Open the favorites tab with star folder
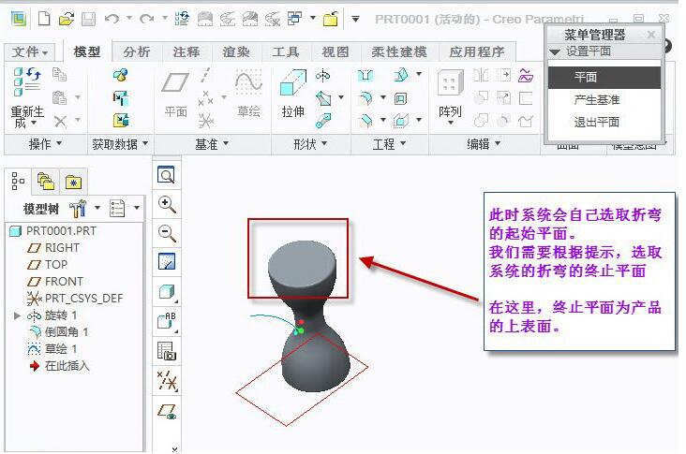The image size is (686, 454). click(73, 182)
